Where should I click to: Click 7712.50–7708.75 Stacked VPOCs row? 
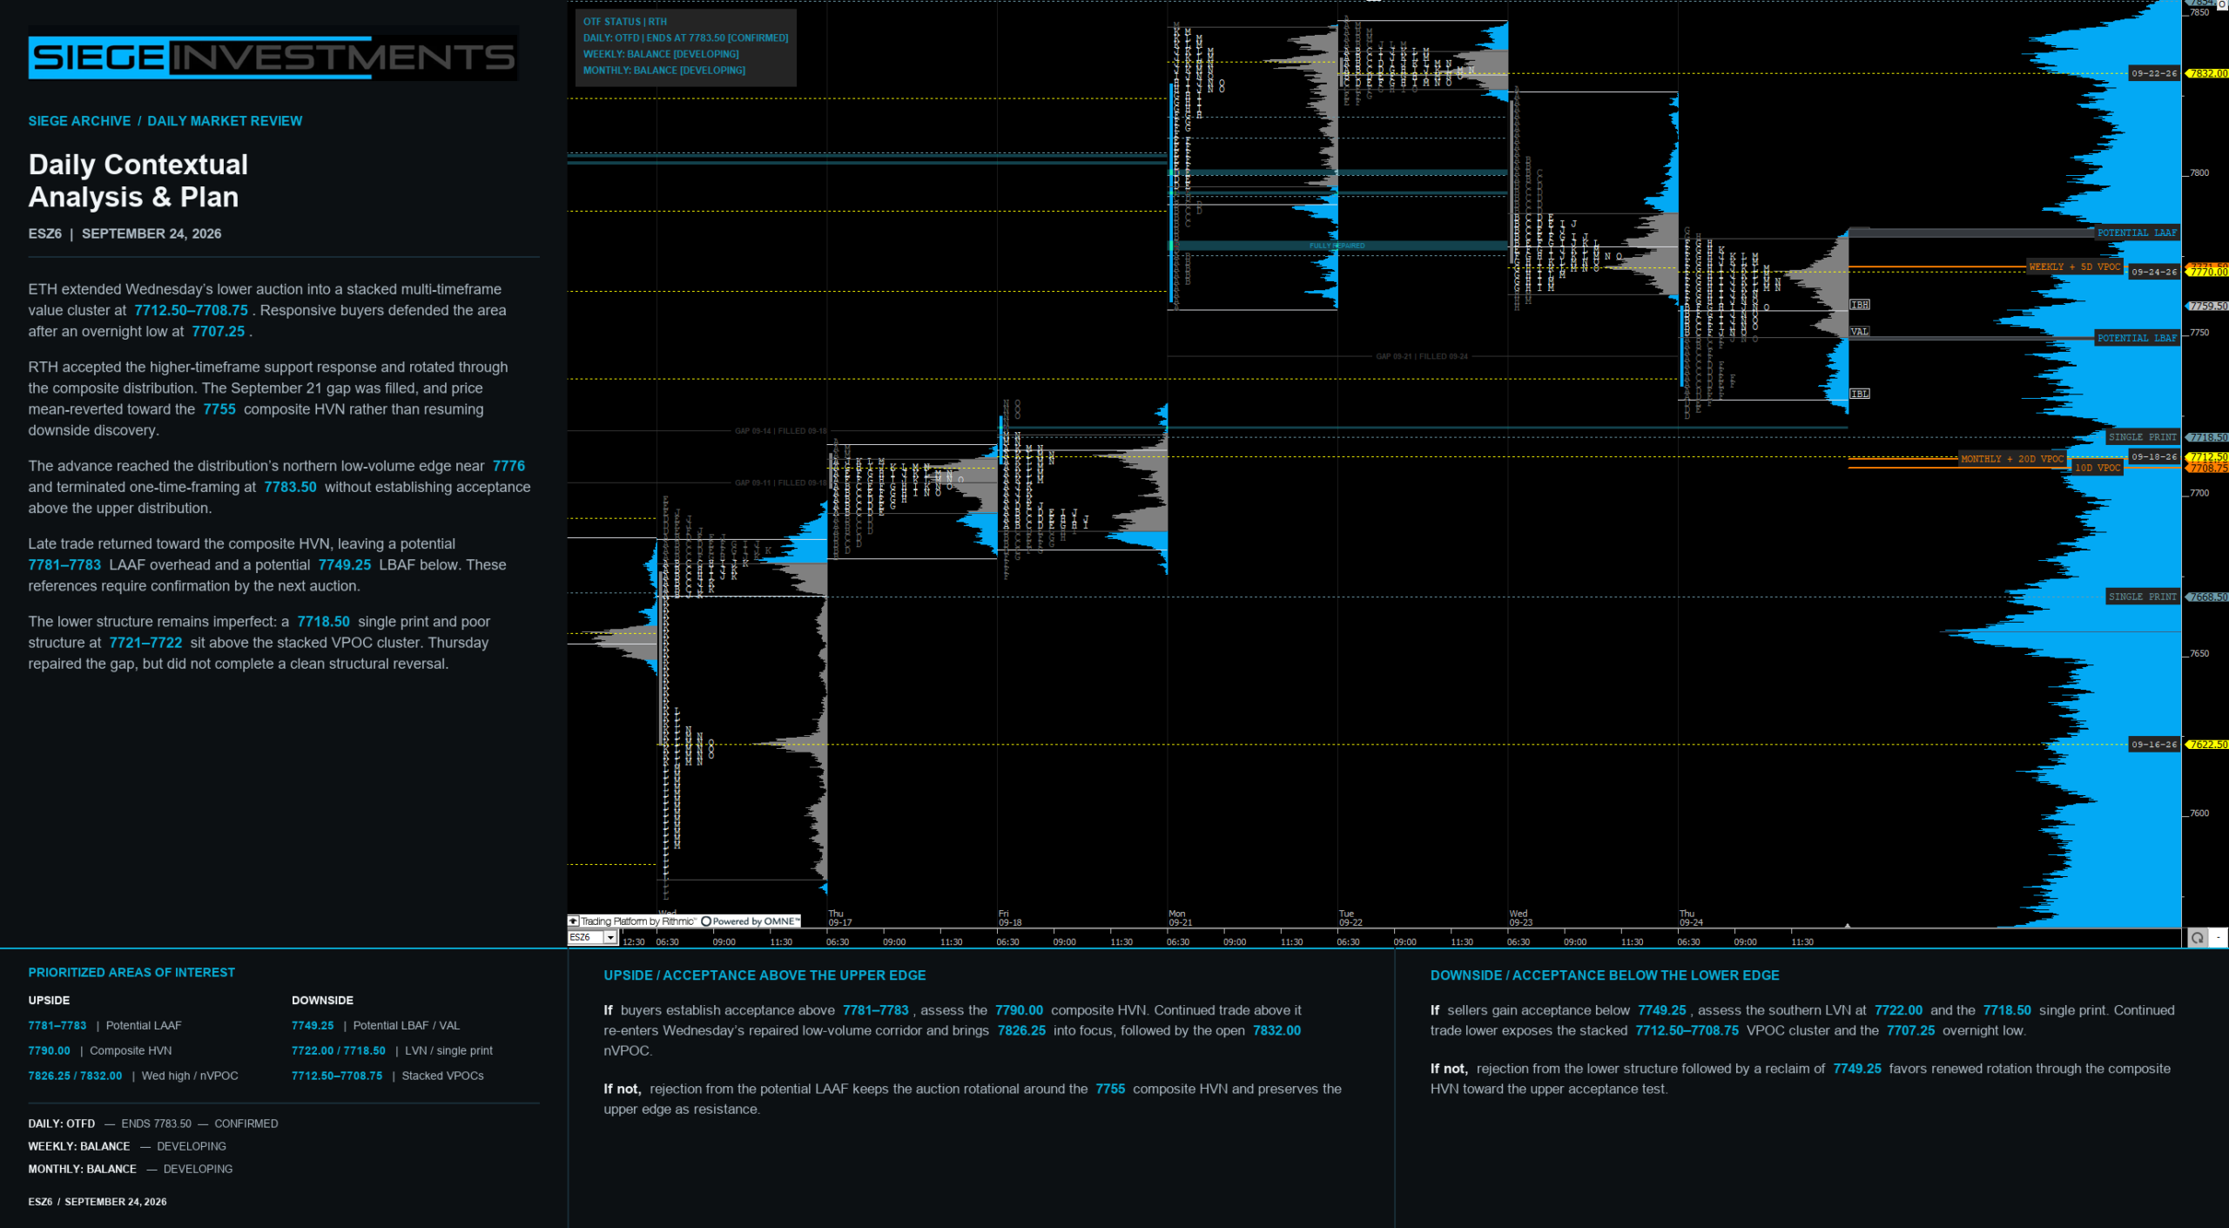pyautogui.click(x=387, y=1076)
